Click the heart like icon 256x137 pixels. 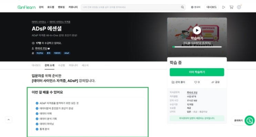[195, 82]
